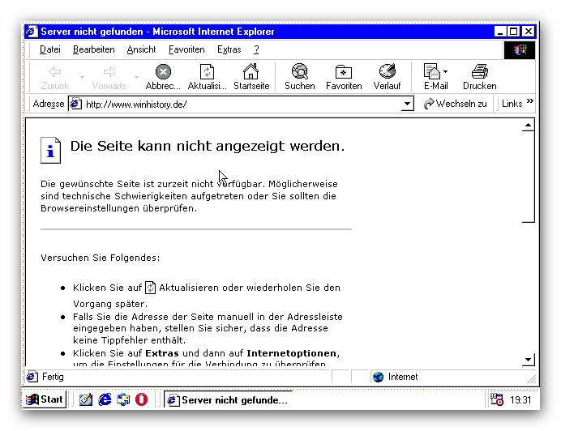
Task: Expand the Links toolbar chevron
Action: point(530,102)
